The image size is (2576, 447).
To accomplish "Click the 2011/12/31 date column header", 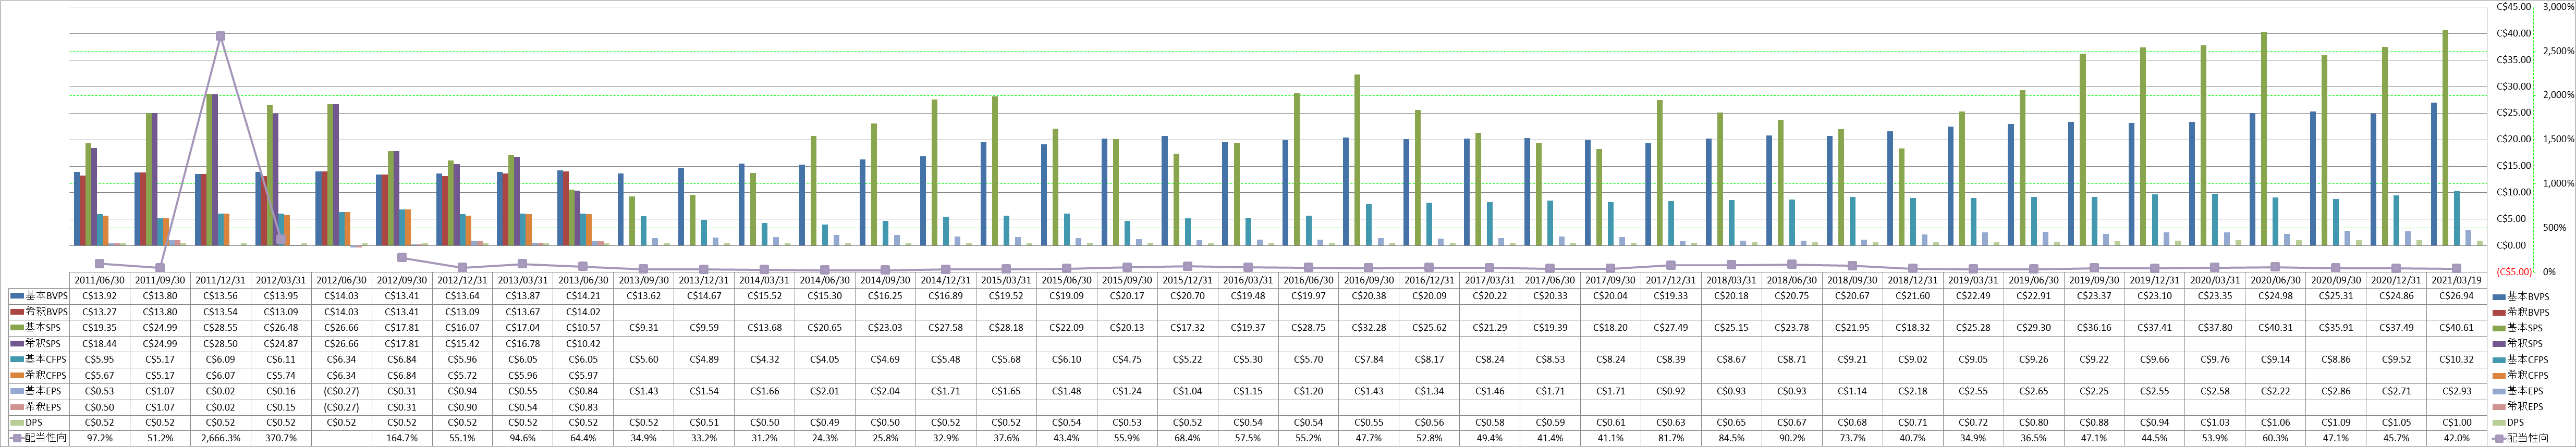I will 220,280.
